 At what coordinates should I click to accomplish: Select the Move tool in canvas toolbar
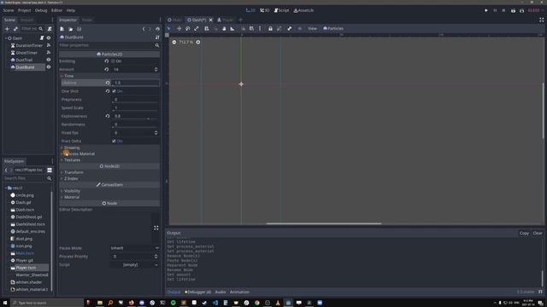(179, 28)
